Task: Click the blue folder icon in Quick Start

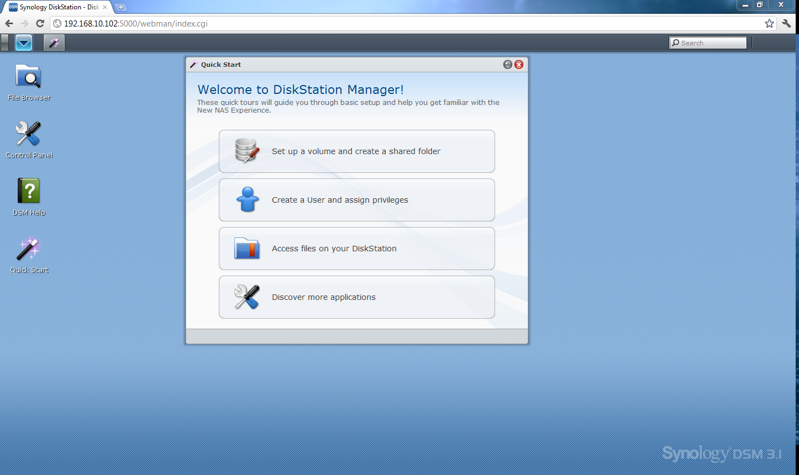Action: 246,249
